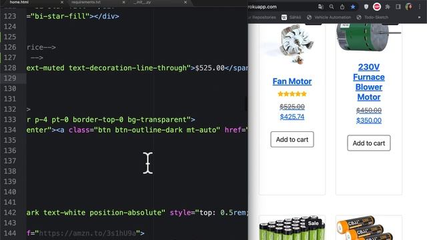Close the home.html editor tab

(62, 2)
